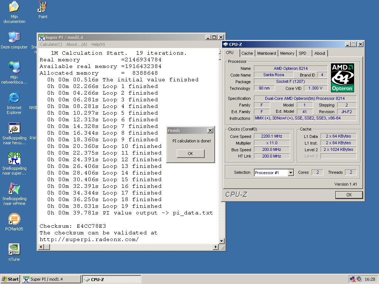Expand the Processor #1 selection dropdown
Viewport: 379px width, 284px height.
[291, 173]
